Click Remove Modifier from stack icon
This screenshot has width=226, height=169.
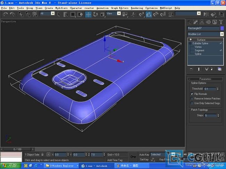point(212,69)
